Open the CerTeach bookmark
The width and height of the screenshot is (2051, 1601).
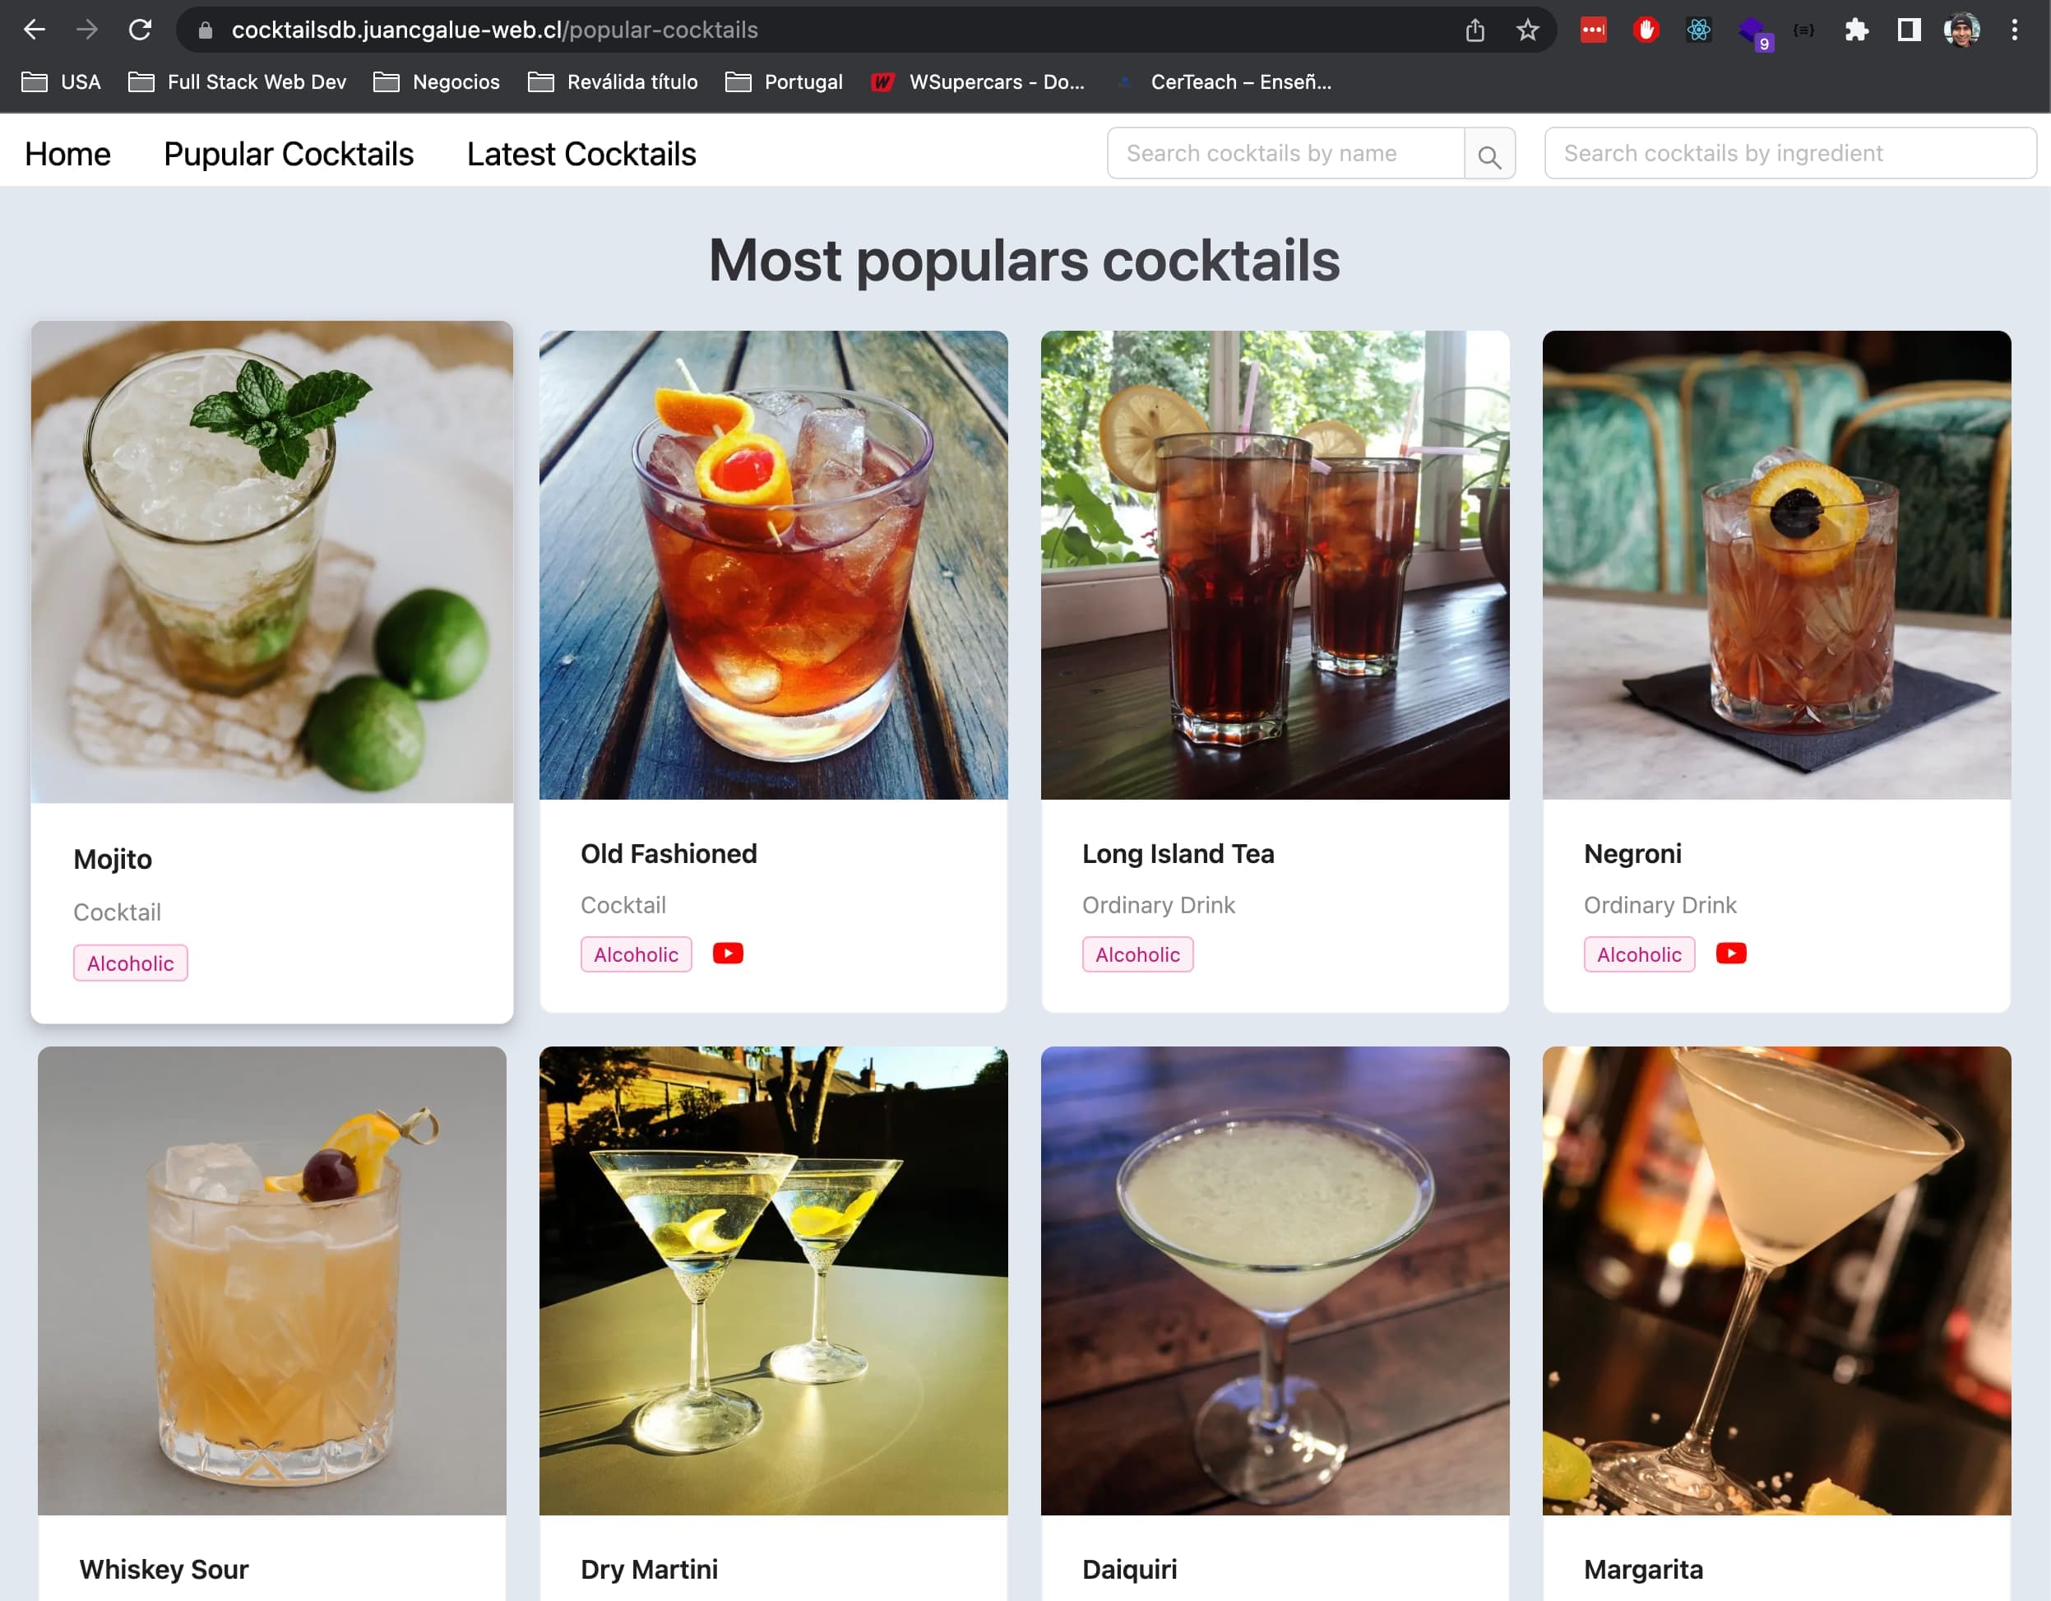pyautogui.click(x=1223, y=81)
